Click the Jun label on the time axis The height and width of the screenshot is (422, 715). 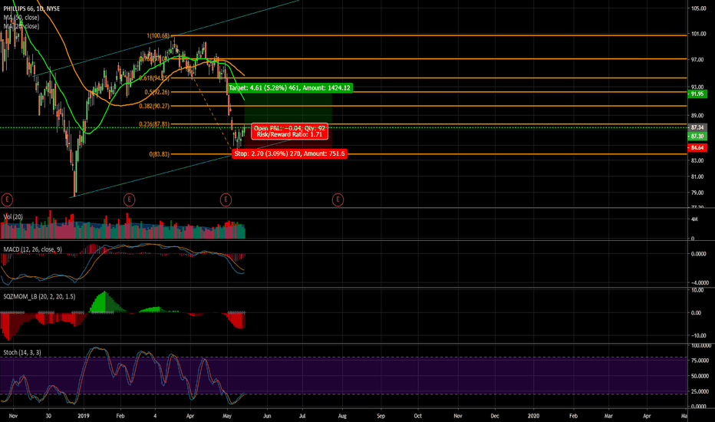(x=267, y=416)
